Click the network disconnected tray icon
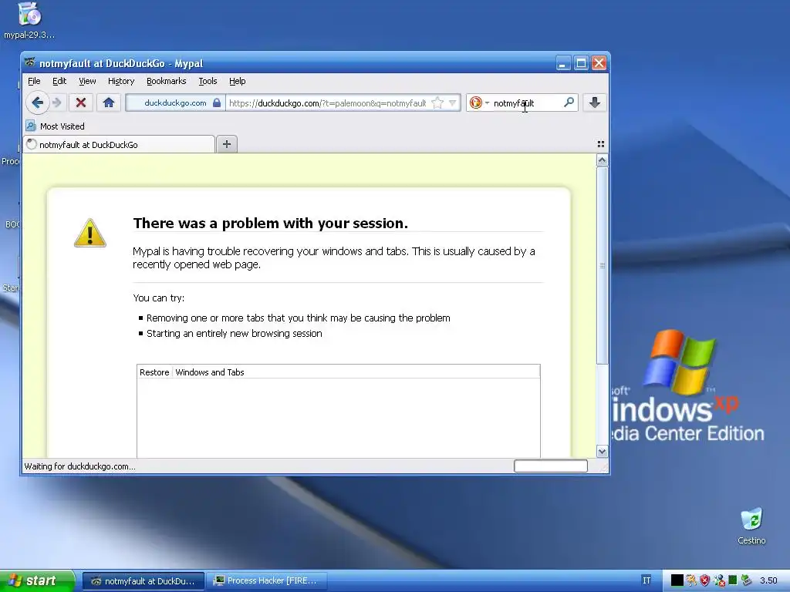 719,580
